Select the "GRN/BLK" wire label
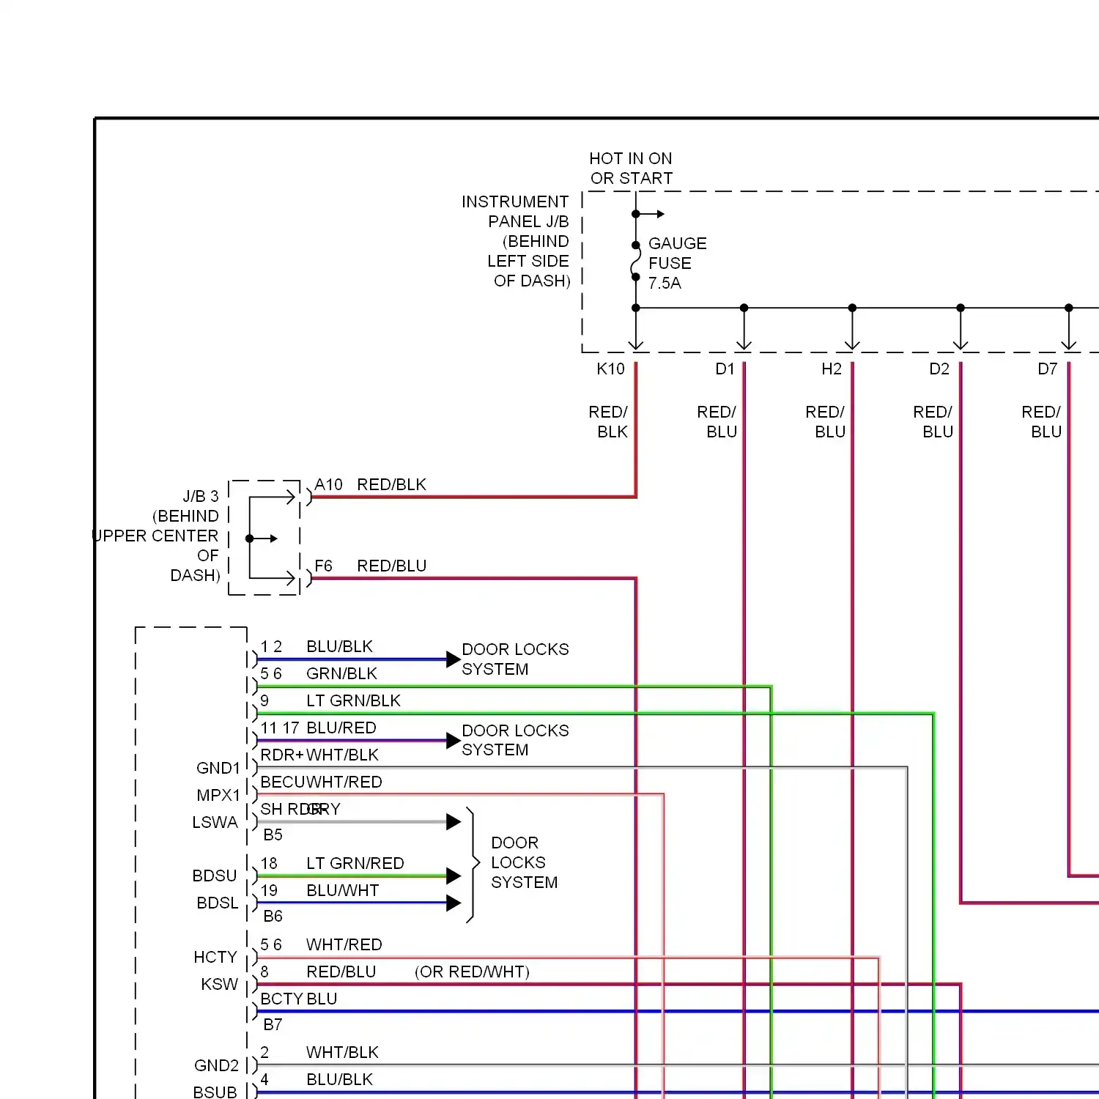Screen dimensions: 1099x1099 pos(341,673)
